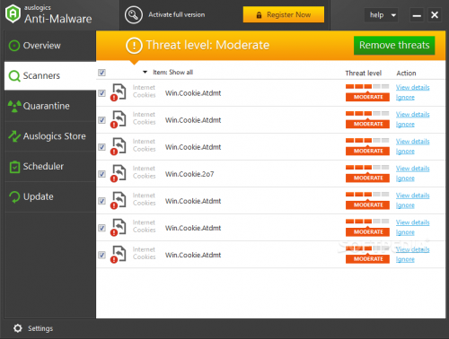Open the Overview section
The width and height of the screenshot is (449, 339).
[50, 46]
